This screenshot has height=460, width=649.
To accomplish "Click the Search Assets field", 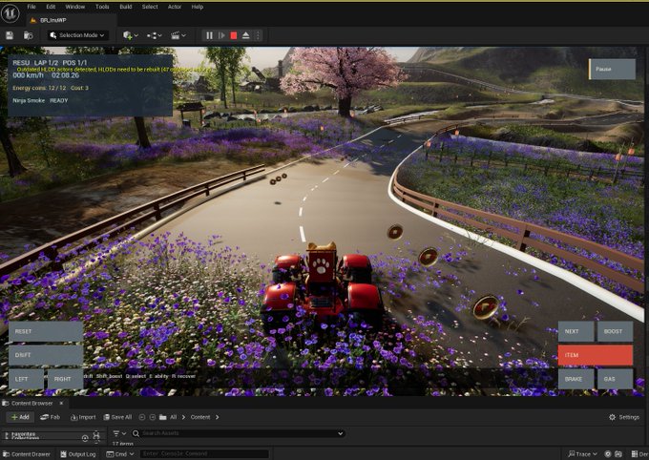I will (239, 433).
